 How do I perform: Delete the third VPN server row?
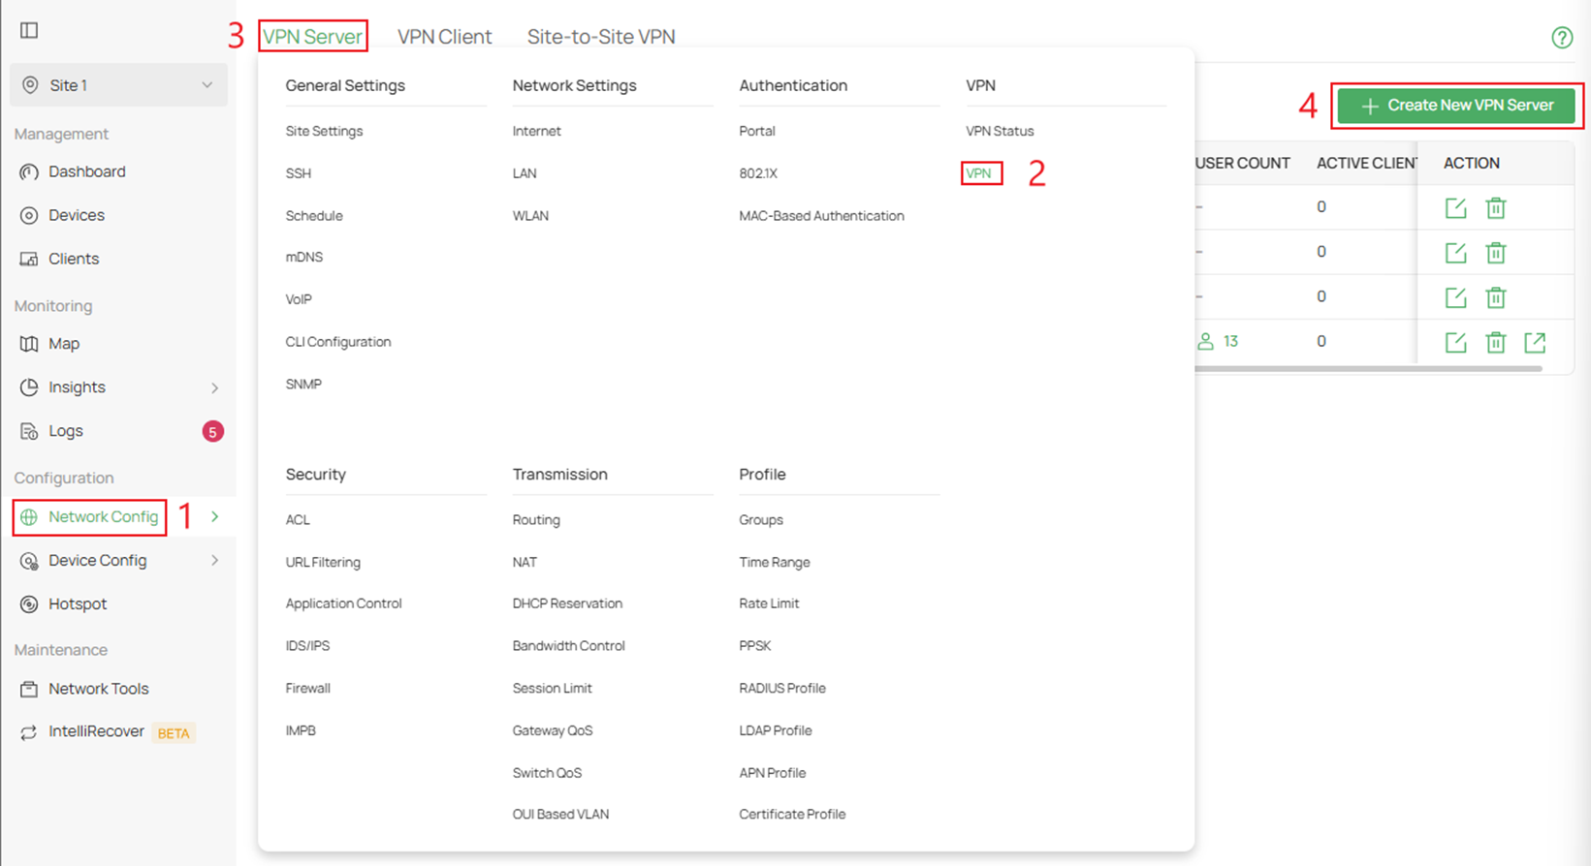(x=1496, y=297)
